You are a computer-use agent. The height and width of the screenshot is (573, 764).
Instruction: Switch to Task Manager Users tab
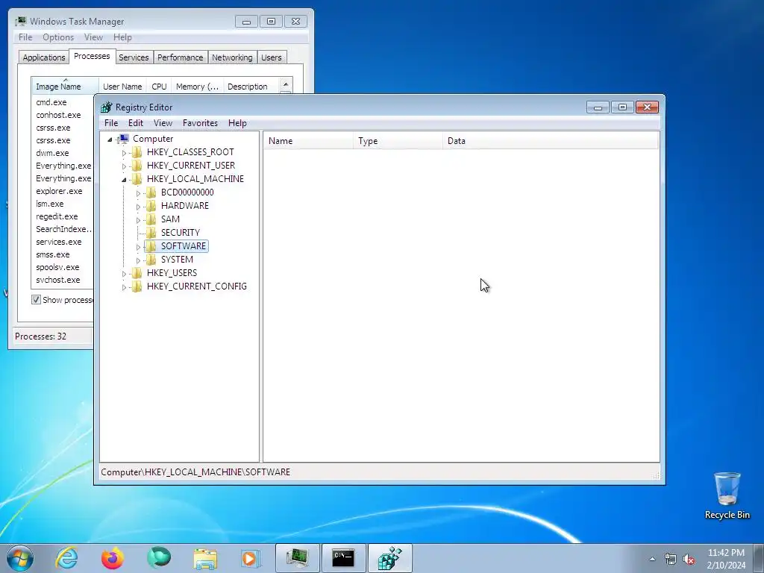coord(271,57)
